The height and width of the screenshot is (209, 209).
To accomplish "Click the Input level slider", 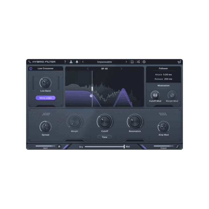I will point(45,146).
